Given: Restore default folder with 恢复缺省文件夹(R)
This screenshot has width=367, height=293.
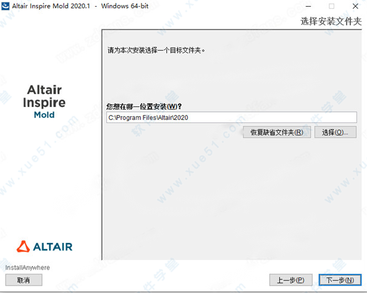Looking at the screenshot, I should coord(277,132).
